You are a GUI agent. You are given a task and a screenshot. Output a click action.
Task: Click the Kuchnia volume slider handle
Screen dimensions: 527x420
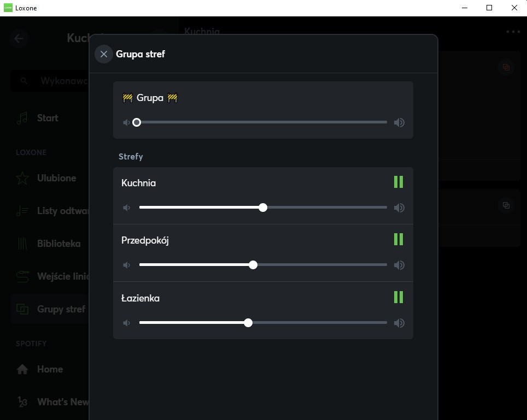tap(263, 208)
